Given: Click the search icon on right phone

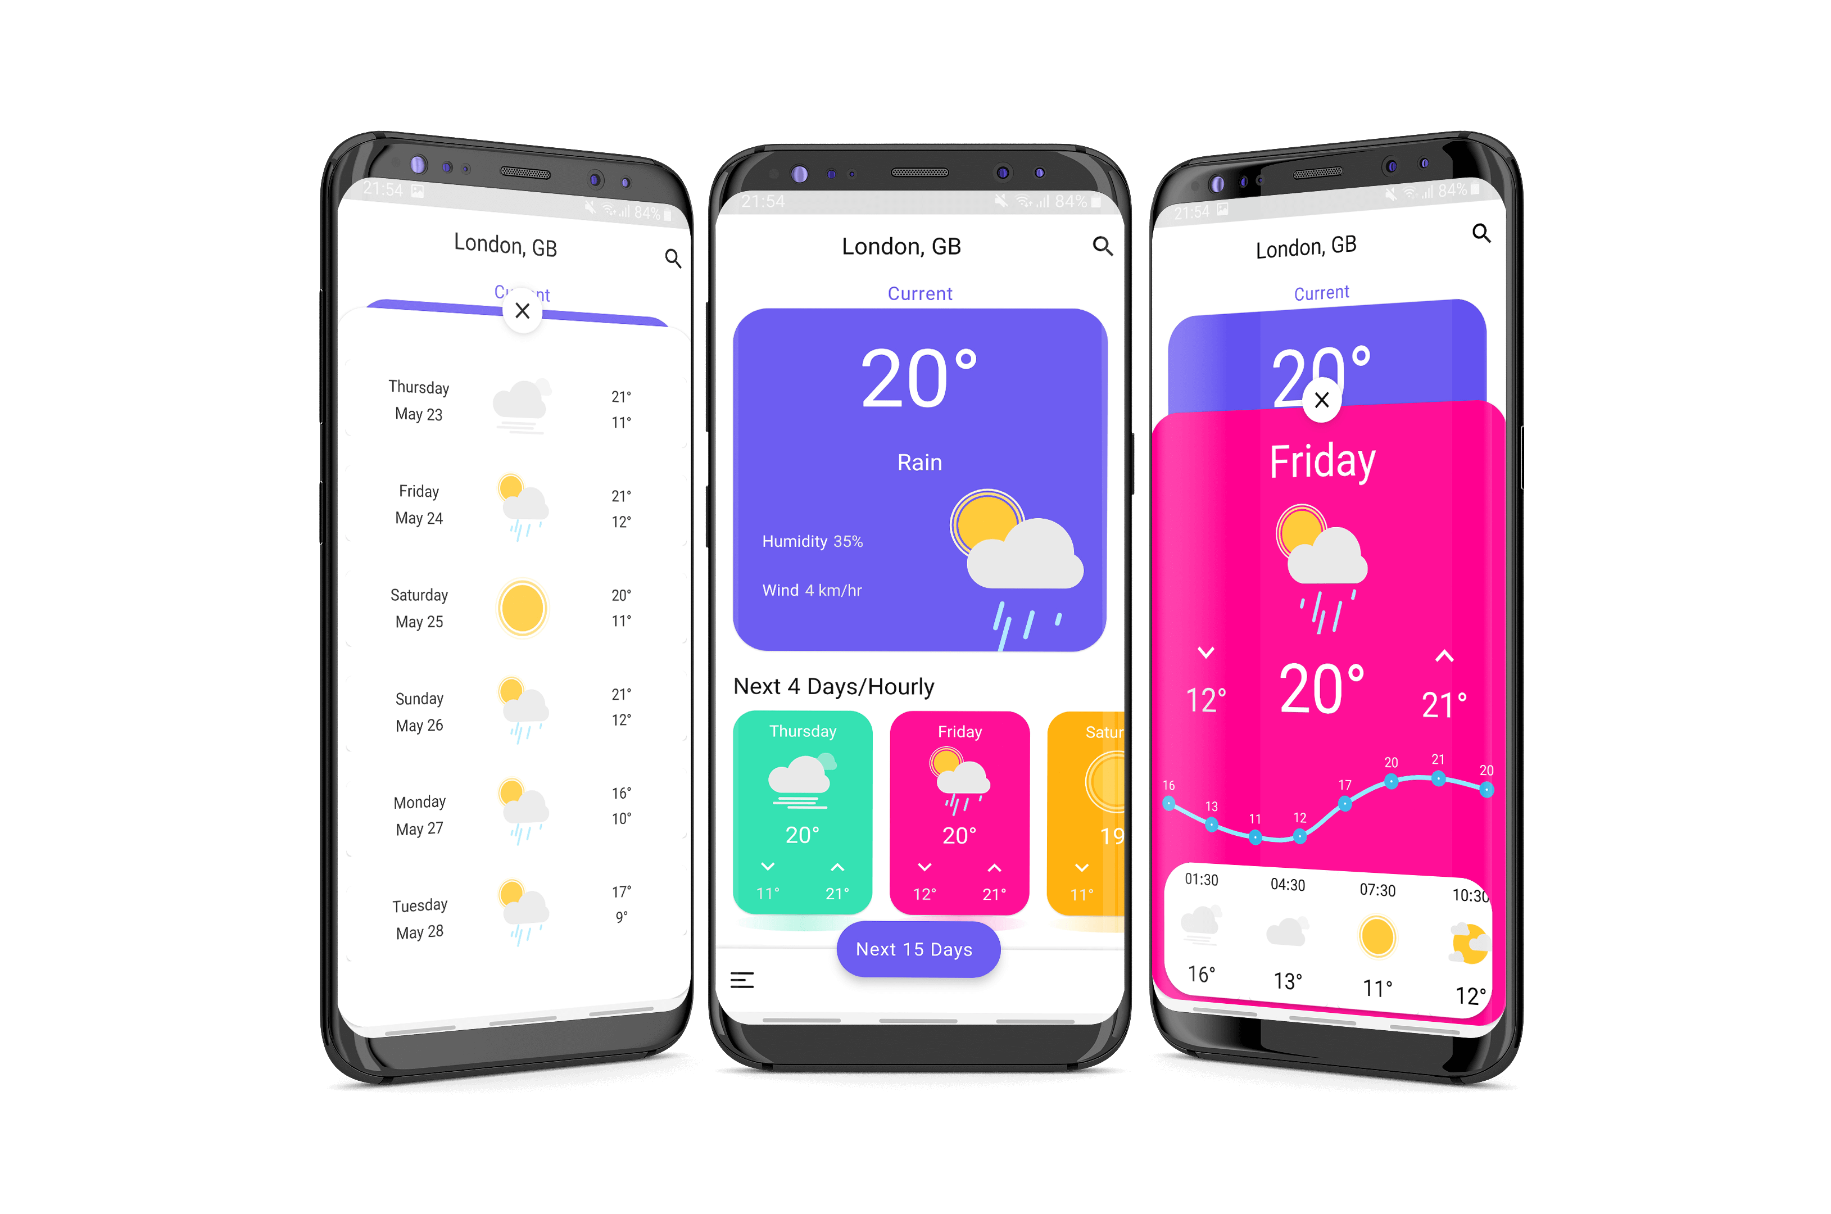Looking at the screenshot, I should click(x=1481, y=244).
